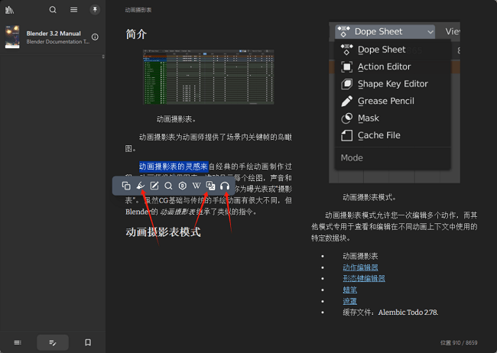Open the library bookshelf icon
This screenshot has height=353, width=497.
pyautogui.click(x=11, y=10)
